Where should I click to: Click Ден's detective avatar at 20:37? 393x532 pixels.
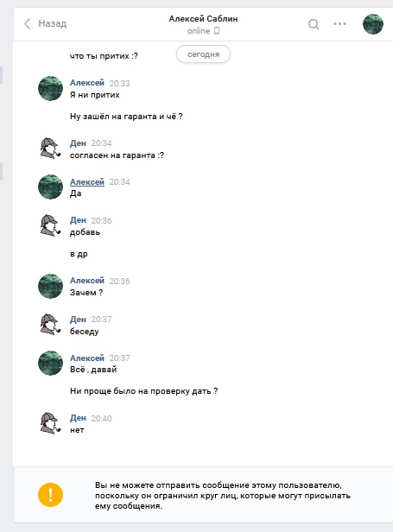coord(50,325)
